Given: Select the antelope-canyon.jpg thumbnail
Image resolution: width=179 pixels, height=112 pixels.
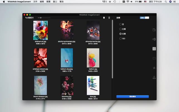Looking at the screenshot, I should click(40, 58).
